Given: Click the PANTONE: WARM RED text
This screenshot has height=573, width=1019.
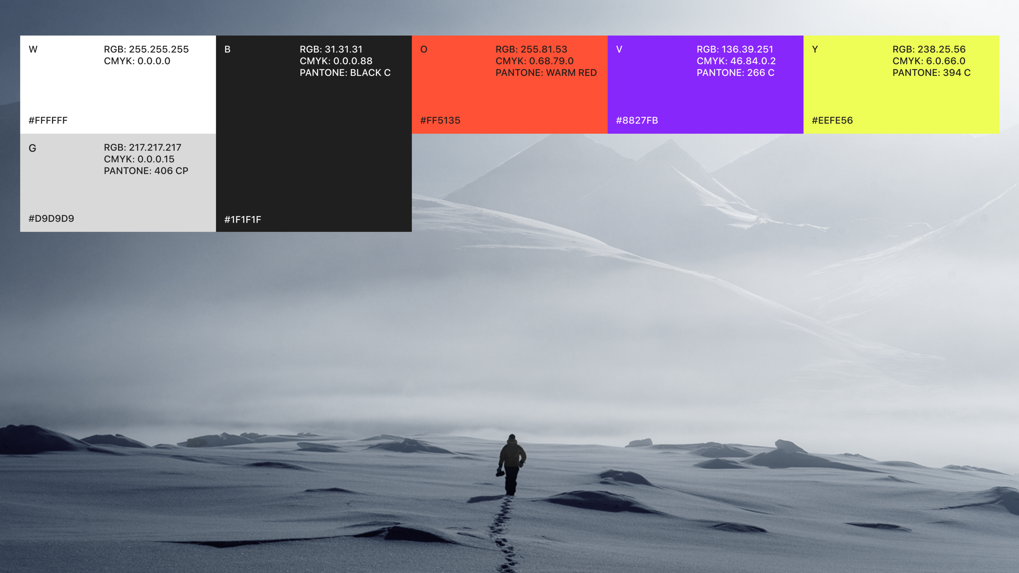Looking at the screenshot, I should tap(546, 73).
